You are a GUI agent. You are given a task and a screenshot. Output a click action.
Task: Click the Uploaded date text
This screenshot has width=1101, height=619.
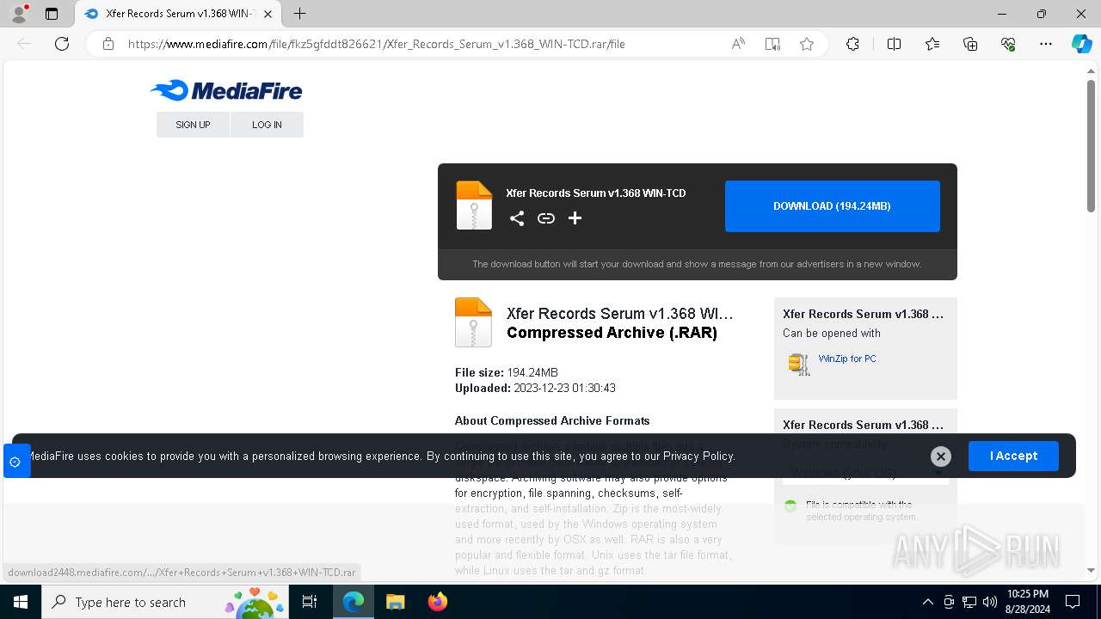535,388
